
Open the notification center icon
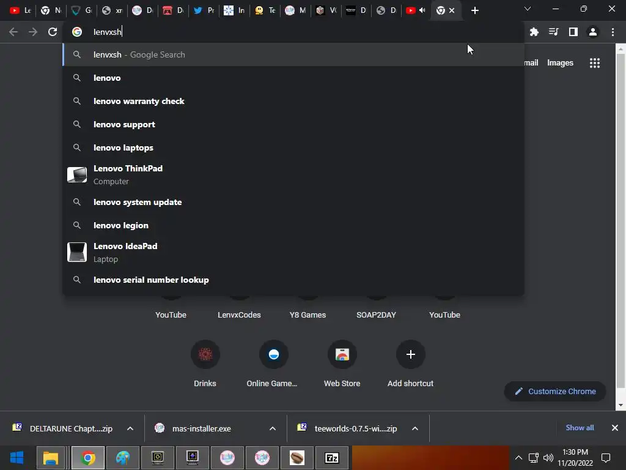pos(606,458)
